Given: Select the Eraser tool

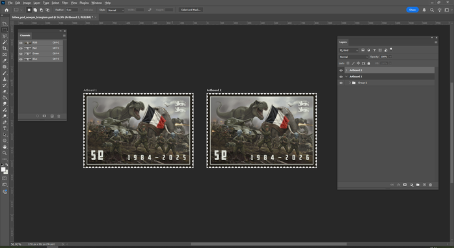Looking at the screenshot, I should point(5,92).
